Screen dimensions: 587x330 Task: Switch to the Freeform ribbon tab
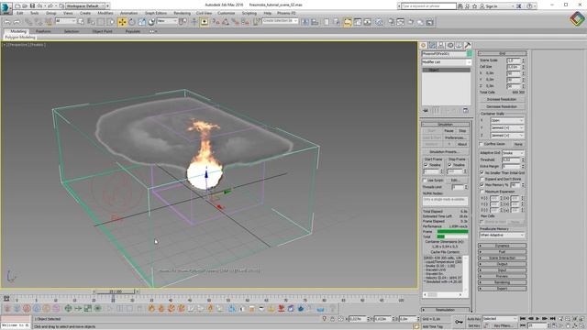43,31
